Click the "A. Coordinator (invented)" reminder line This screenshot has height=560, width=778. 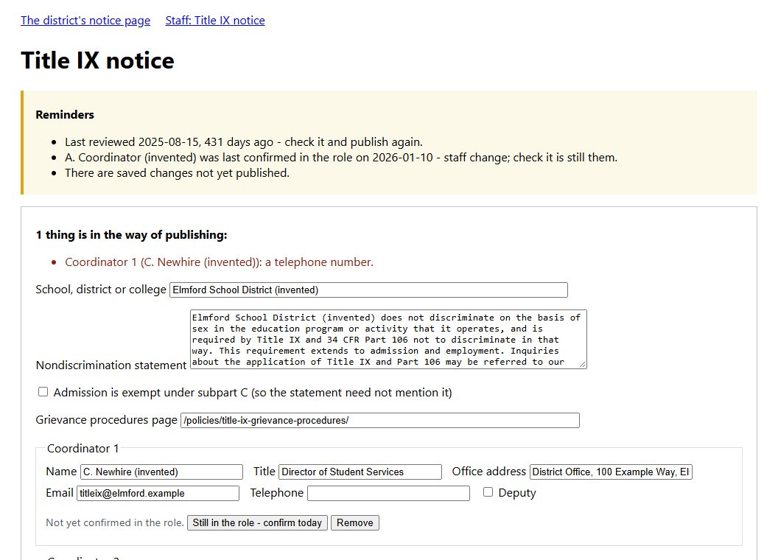click(341, 158)
